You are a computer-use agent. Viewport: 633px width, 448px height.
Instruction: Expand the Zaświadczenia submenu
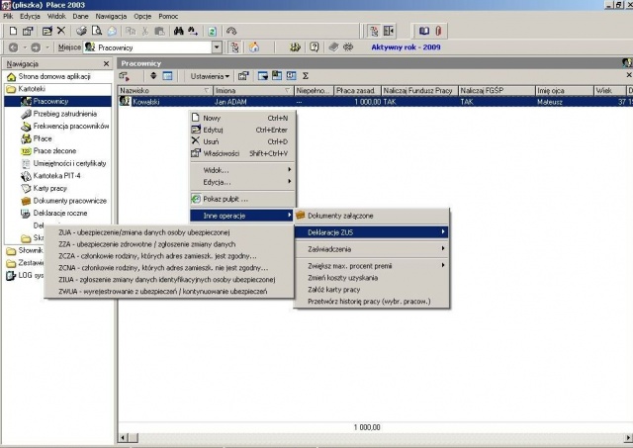coord(372,249)
